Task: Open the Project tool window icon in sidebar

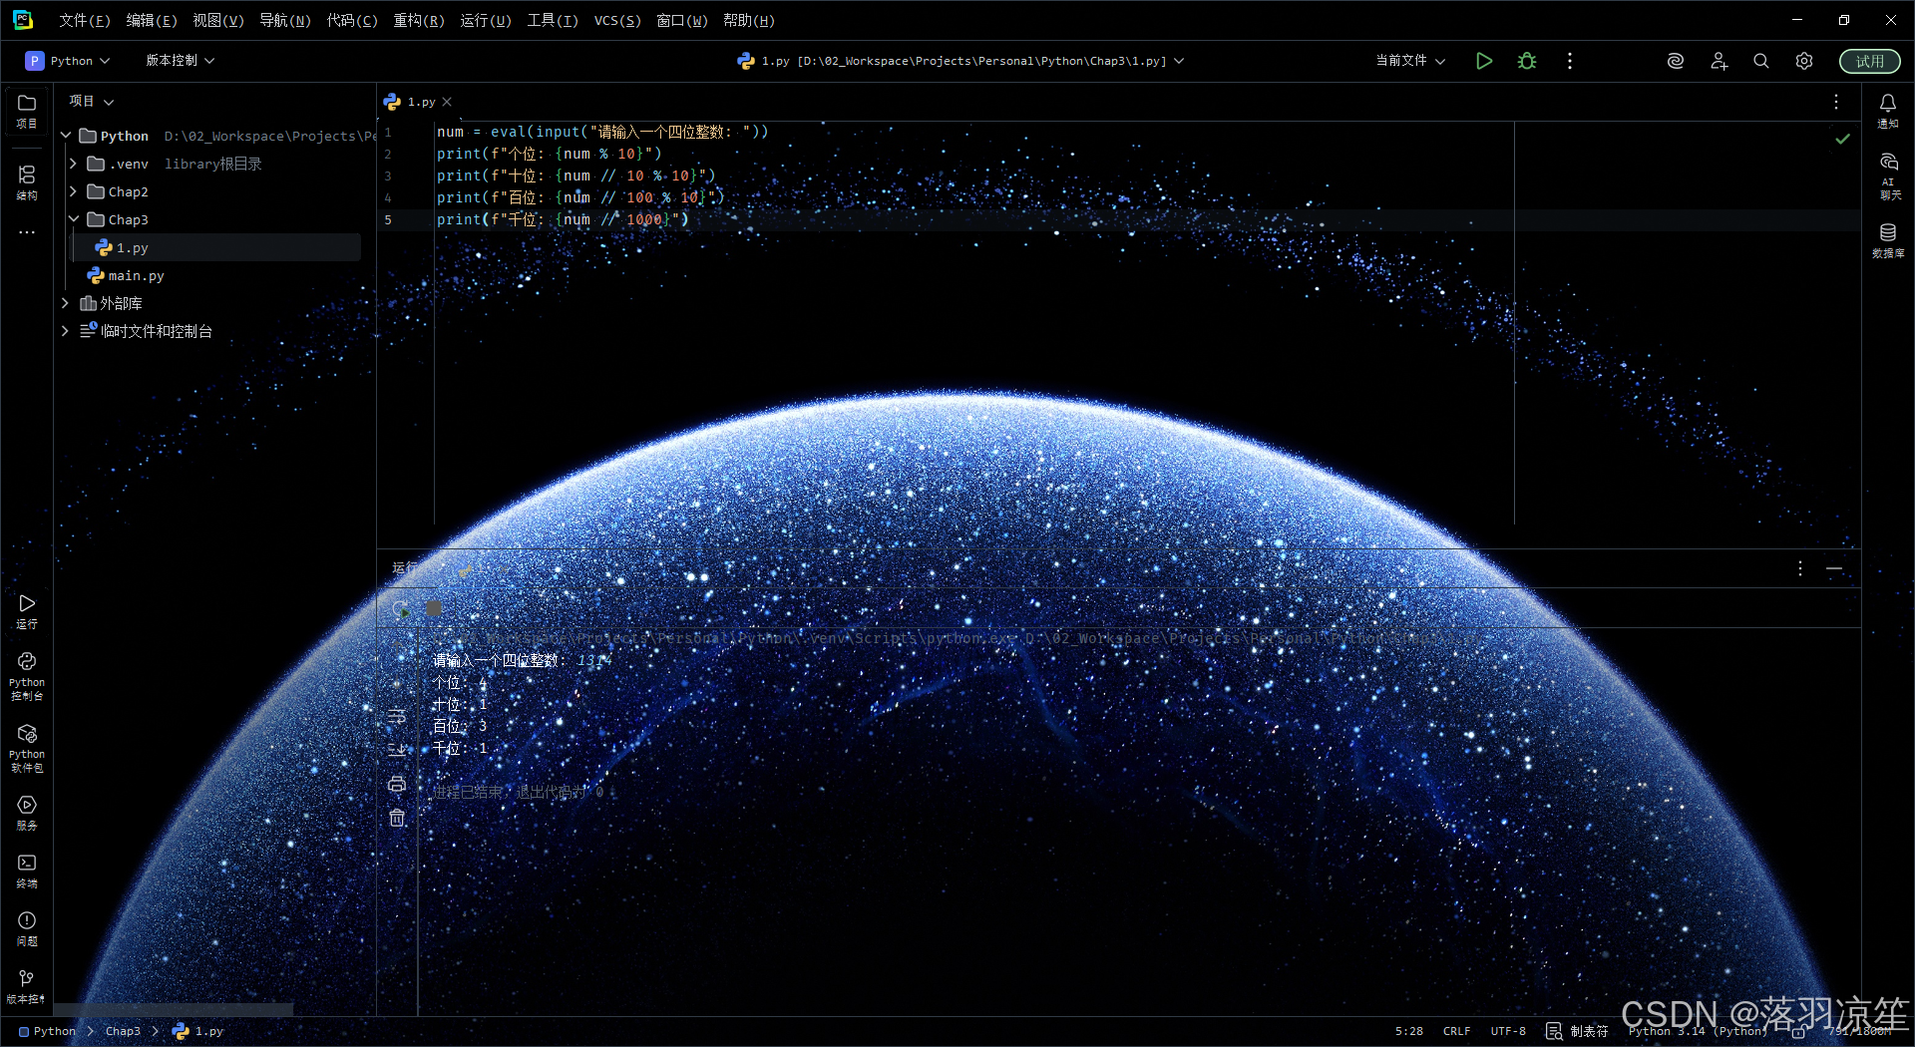Action: tap(27, 111)
